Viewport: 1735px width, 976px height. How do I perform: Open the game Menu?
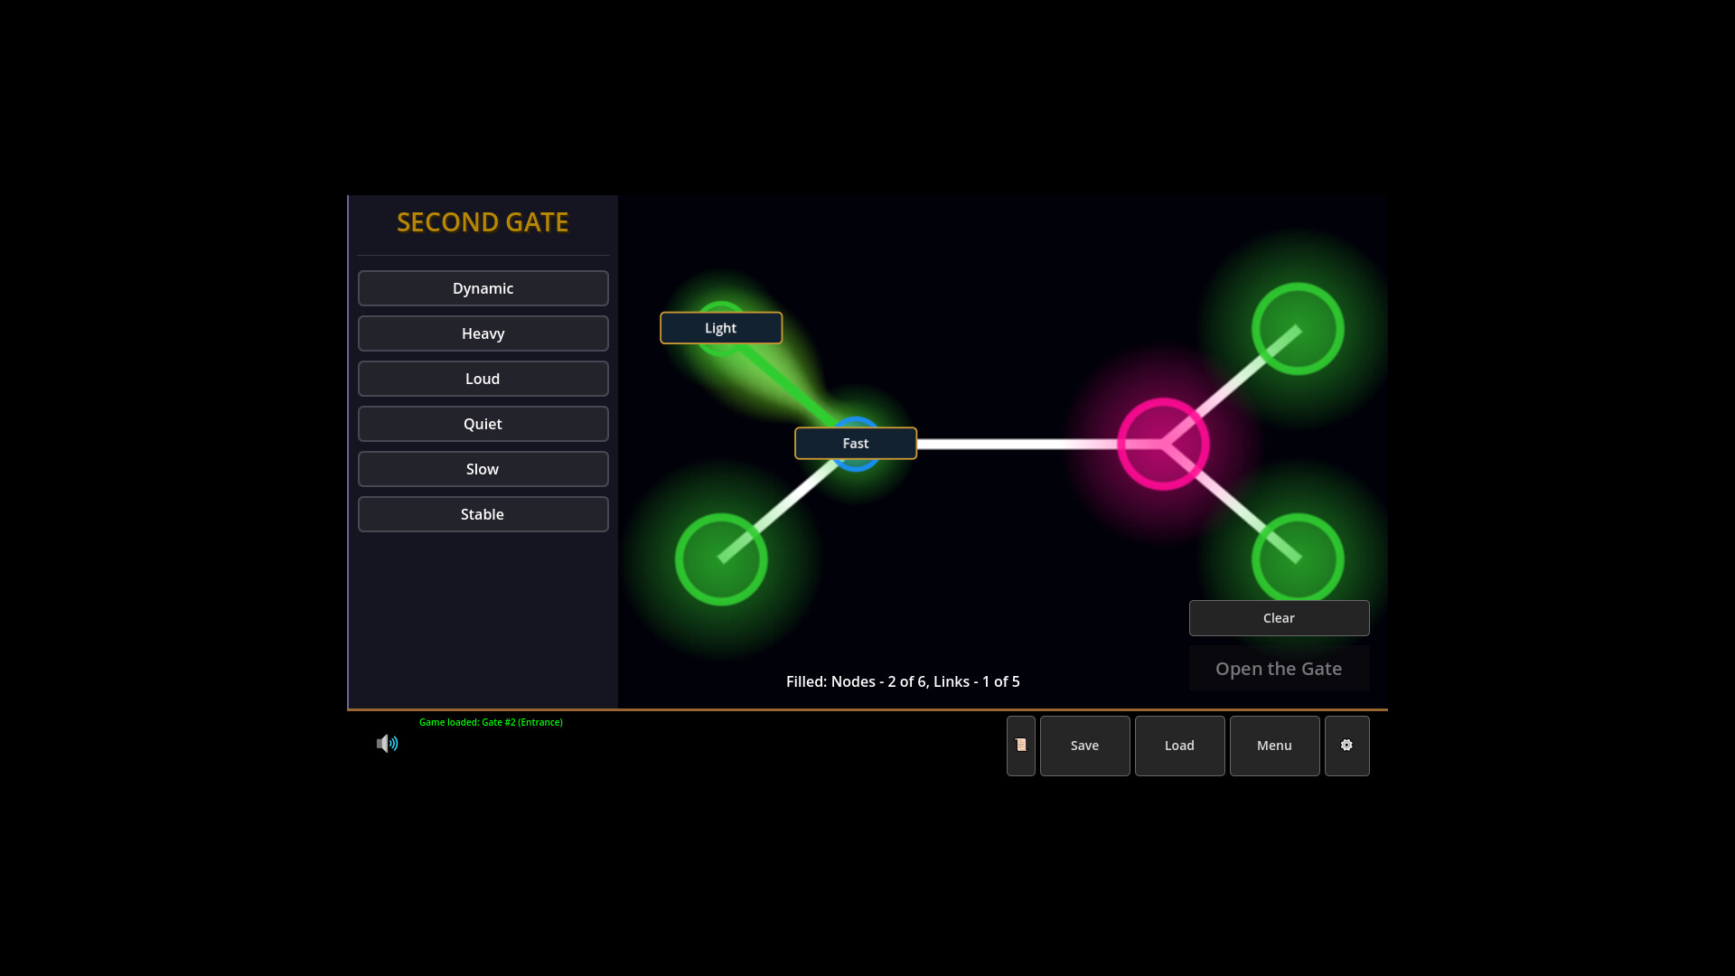pyautogui.click(x=1273, y=746)
